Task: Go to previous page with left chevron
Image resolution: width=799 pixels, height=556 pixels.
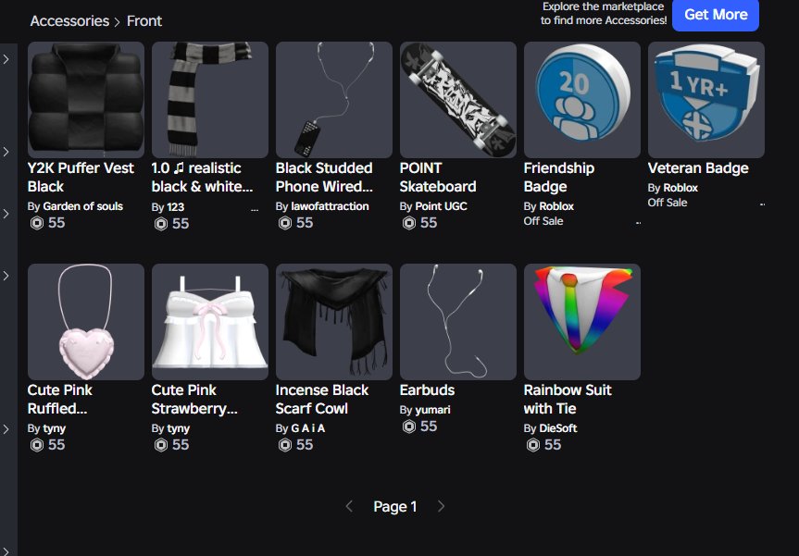Action: (x=349, y=506)
